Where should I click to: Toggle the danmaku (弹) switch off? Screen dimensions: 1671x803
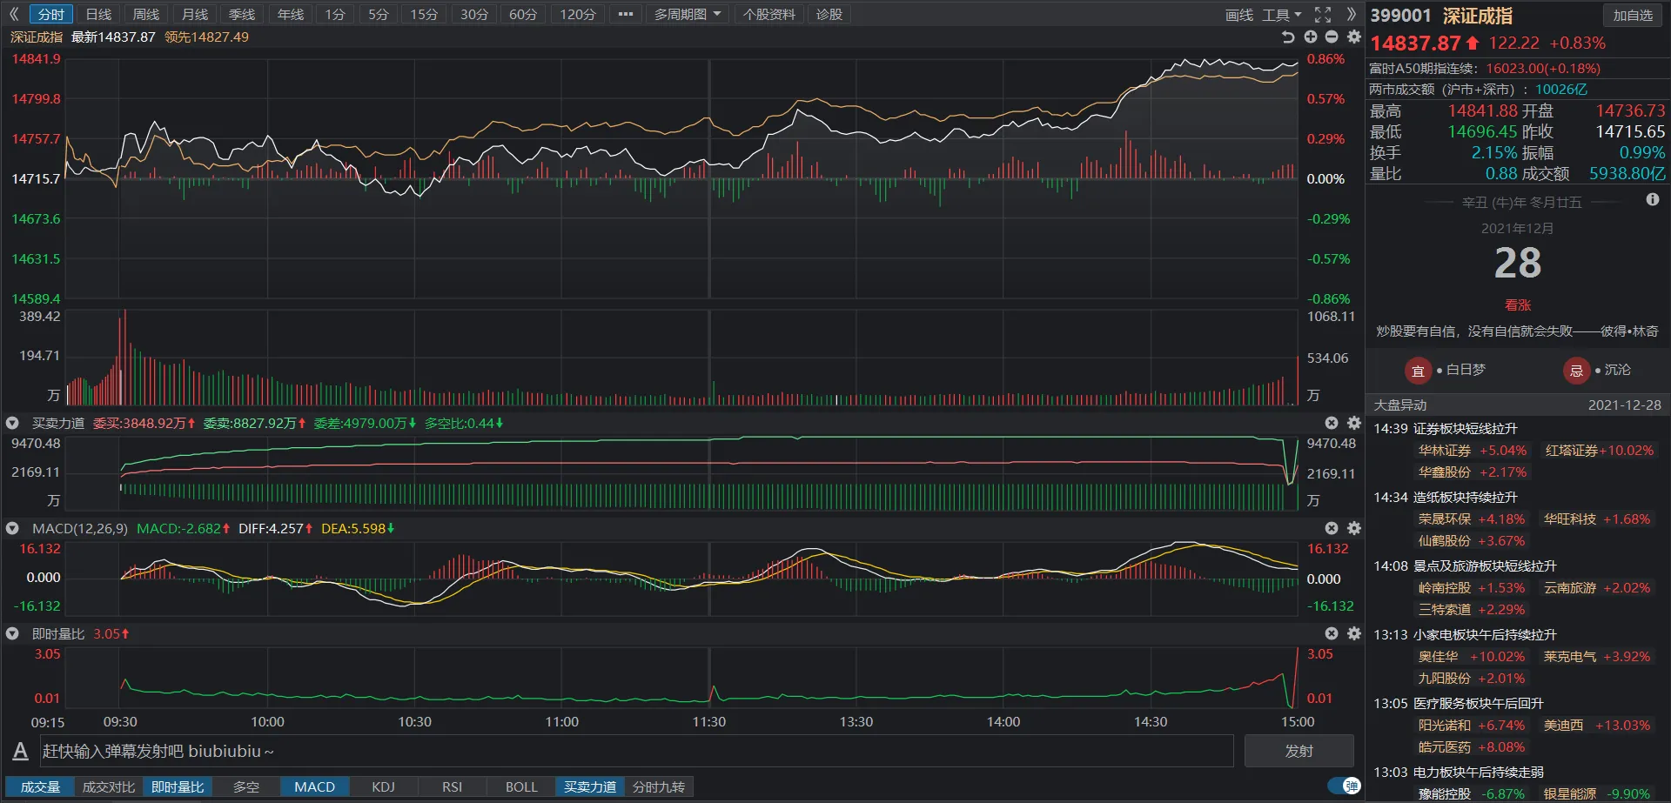pos(1345,786)
